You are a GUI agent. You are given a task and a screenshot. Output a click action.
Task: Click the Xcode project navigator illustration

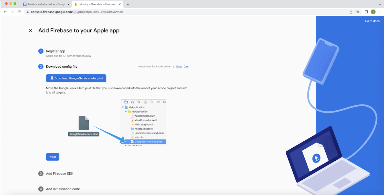[143, 122]
